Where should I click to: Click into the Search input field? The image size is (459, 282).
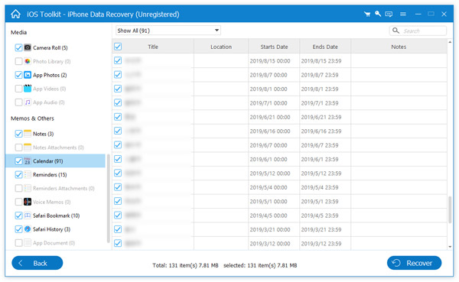coord(418,31)
